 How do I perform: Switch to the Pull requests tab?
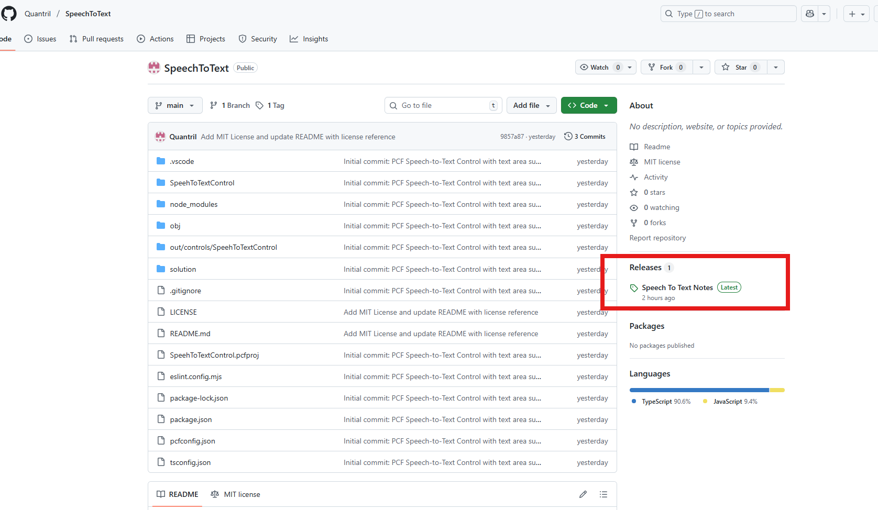96,39
